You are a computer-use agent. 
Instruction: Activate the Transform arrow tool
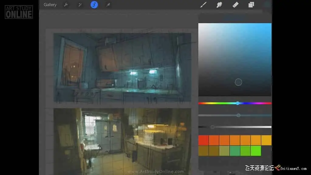point(108,5)
